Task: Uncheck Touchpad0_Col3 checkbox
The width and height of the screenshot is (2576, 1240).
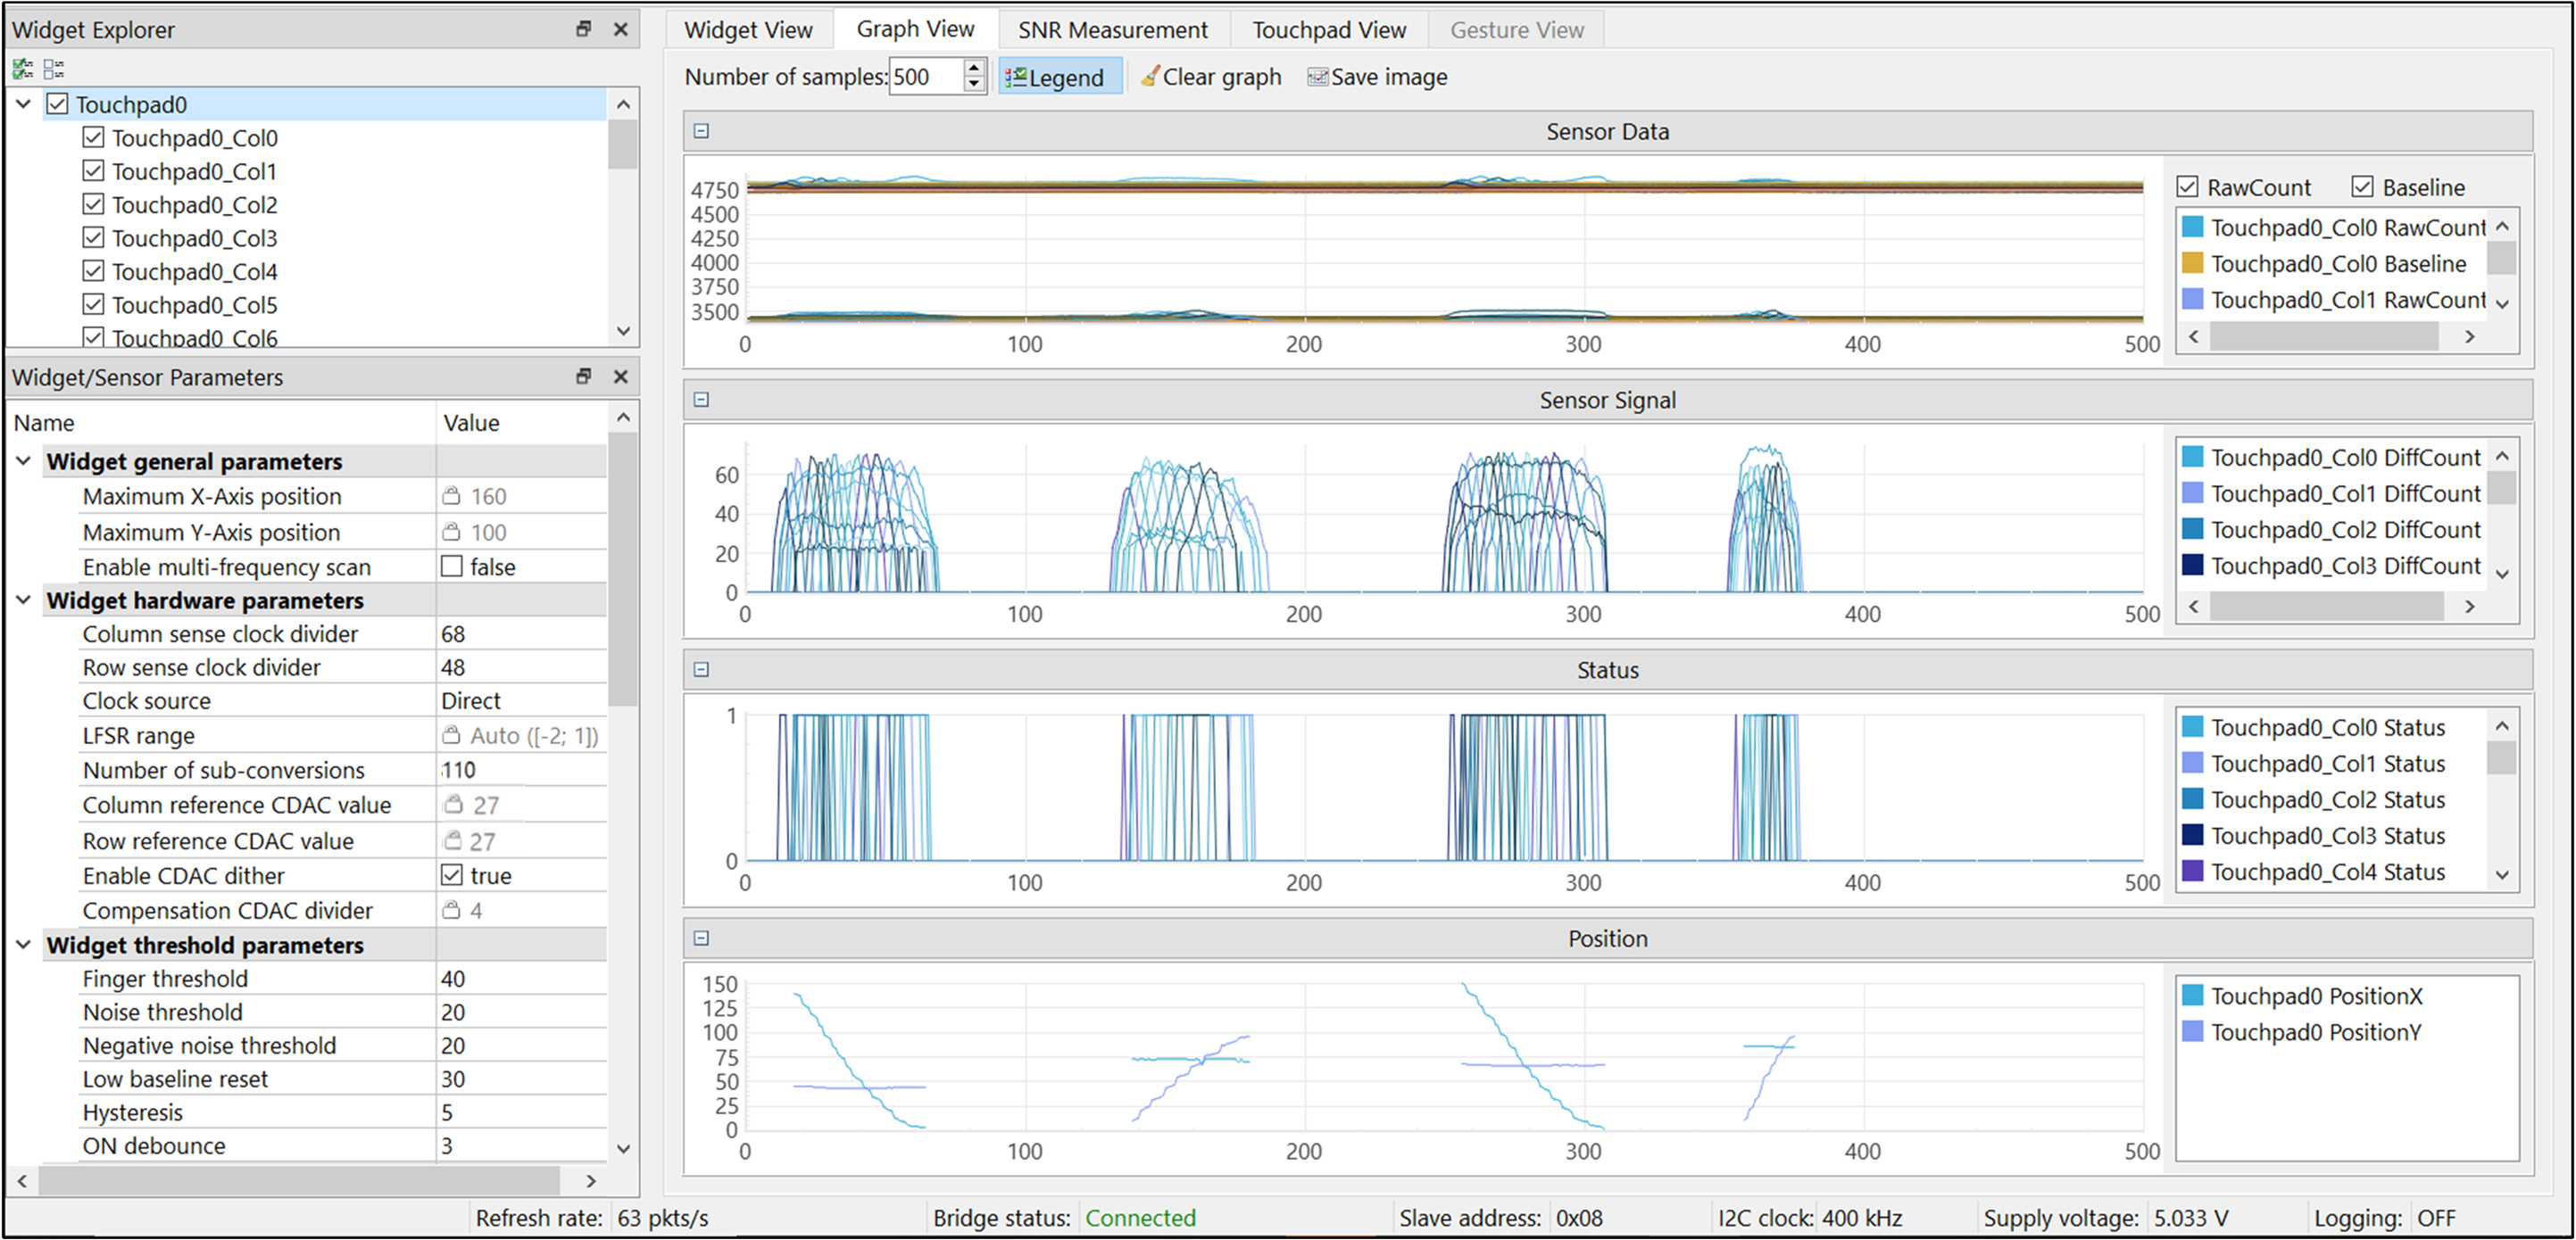Action: tap(93, 238)
